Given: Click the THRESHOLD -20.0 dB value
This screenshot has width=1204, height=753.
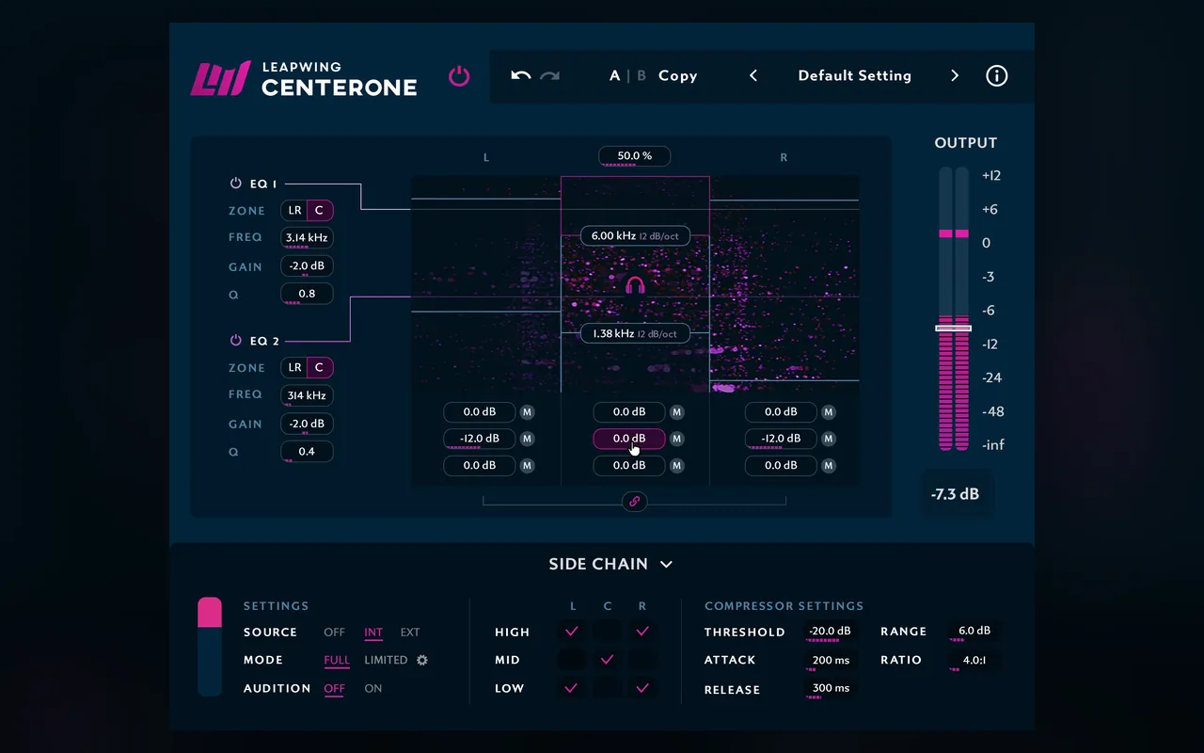Looking at the screenshot, I should (831, 632).
